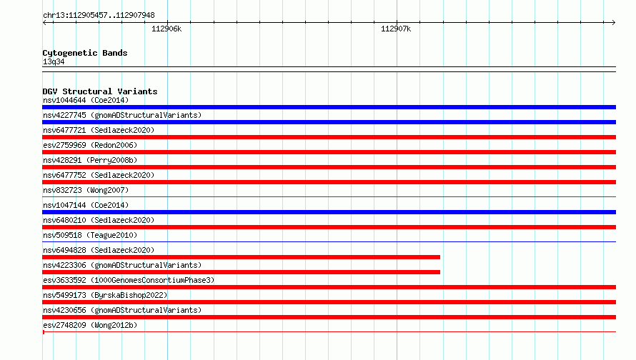Open variant nsv6494828 (Sedlazeck2020) label
The width and height of the screenshot is (636, 360).
click(99, 250)
